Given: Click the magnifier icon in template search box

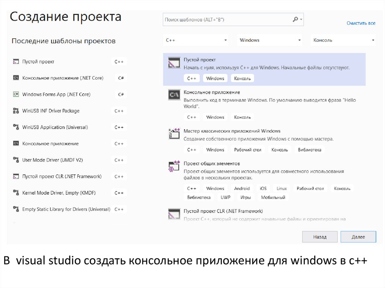Looking at the screenshot, I should [296, 20].
